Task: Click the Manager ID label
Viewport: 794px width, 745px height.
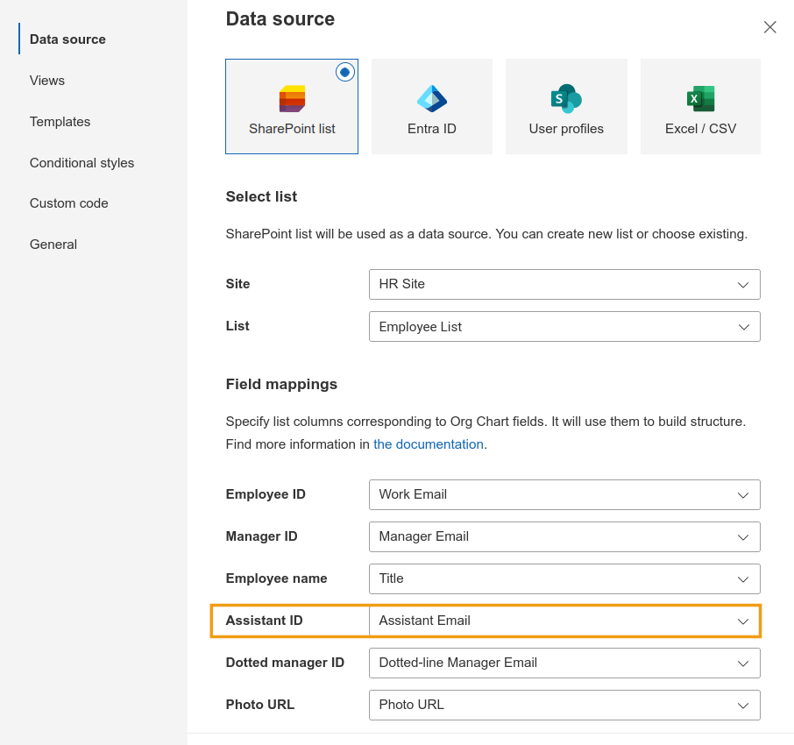Action: (x=262, y=536)
